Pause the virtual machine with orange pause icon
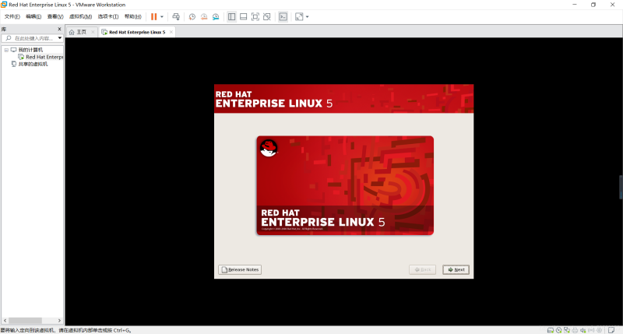Screen dimensions: 623x334 click(153, 16)
